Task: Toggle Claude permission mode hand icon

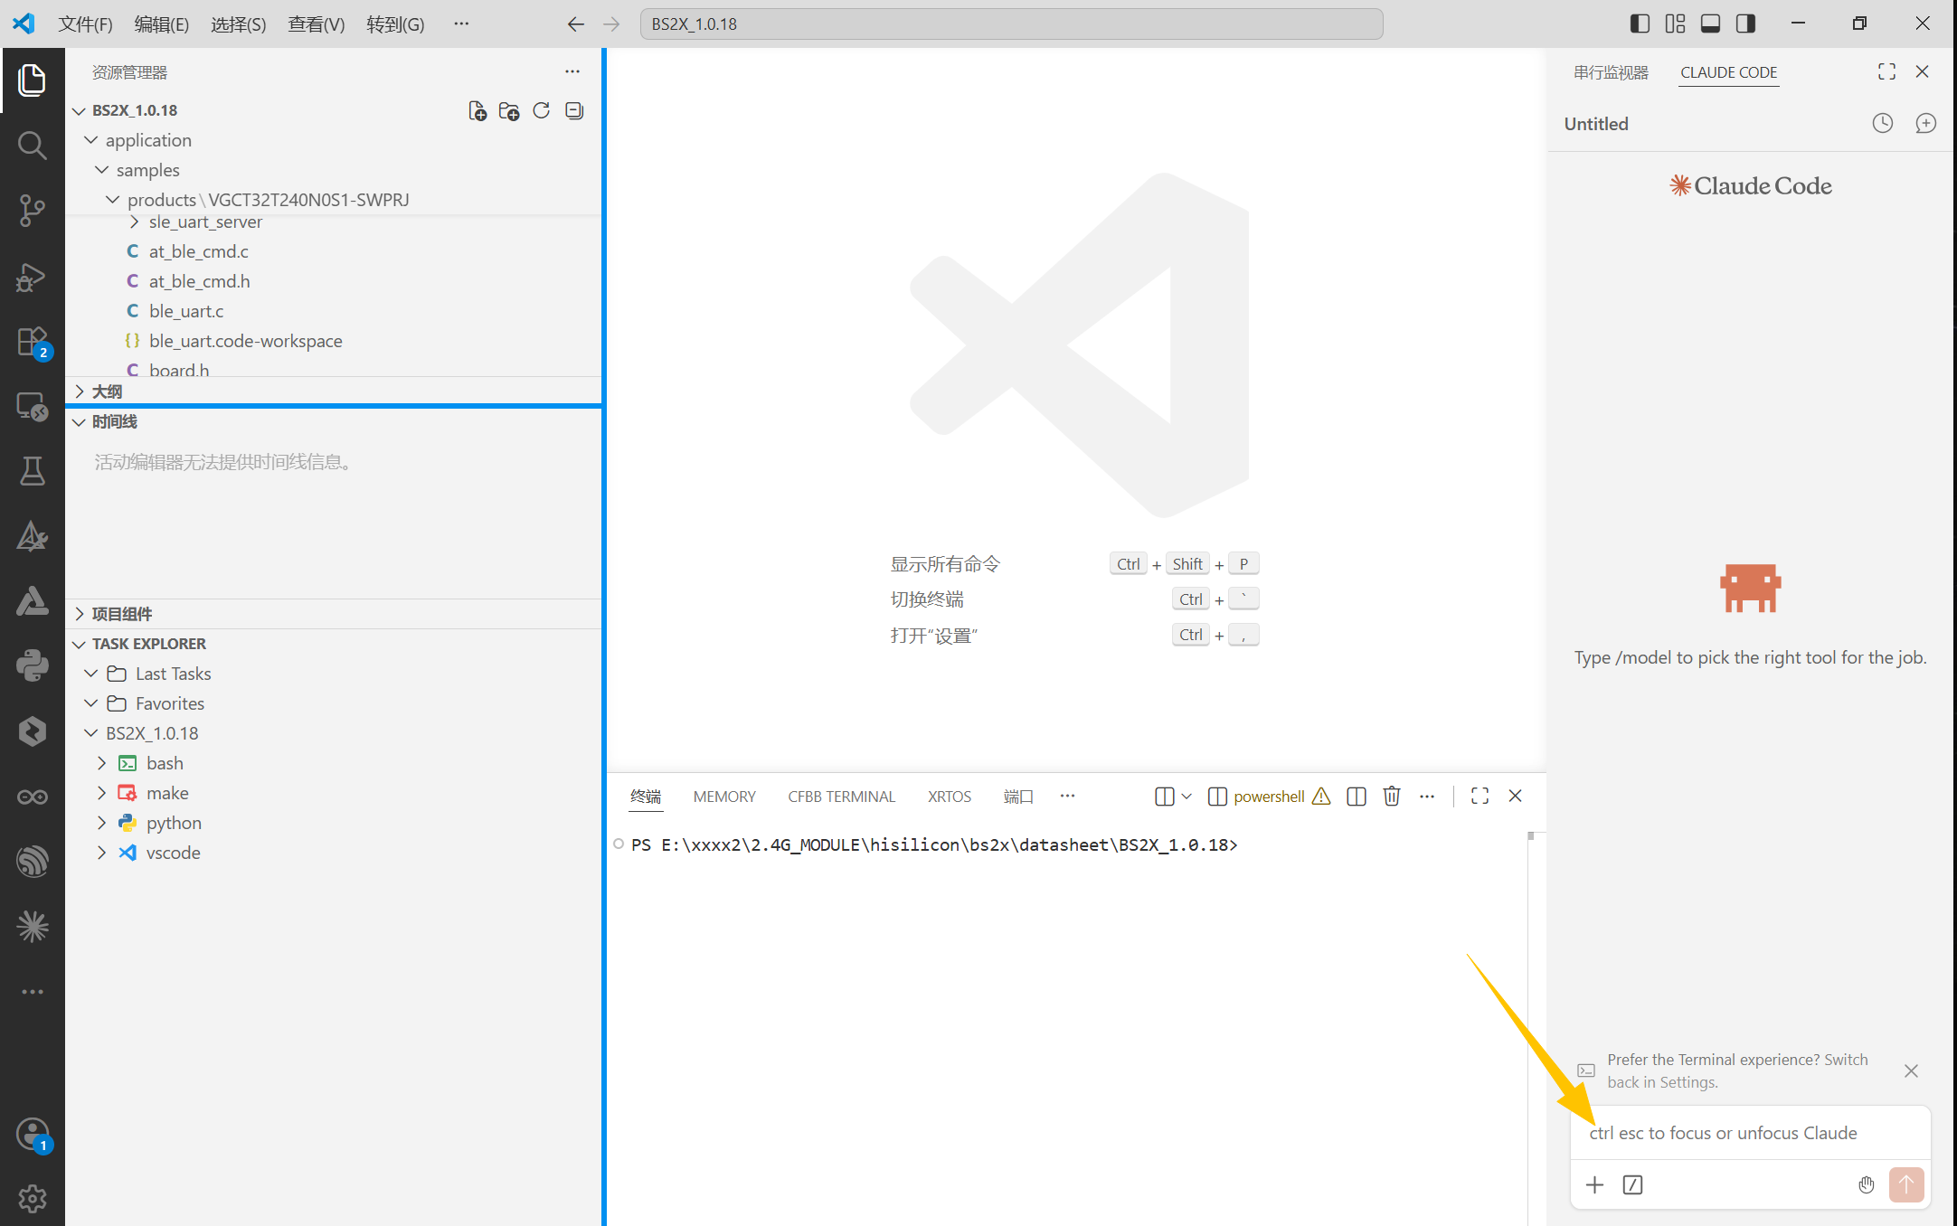Action: 1867,1184
